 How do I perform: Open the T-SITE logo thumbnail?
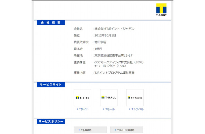(82, 97)
